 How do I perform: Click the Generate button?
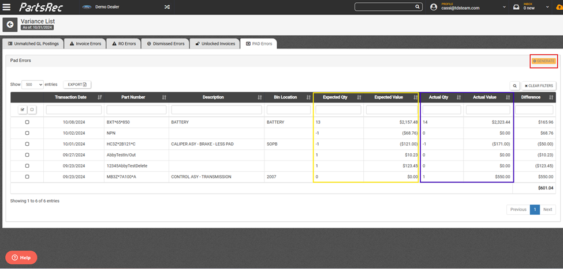[544, 61]
